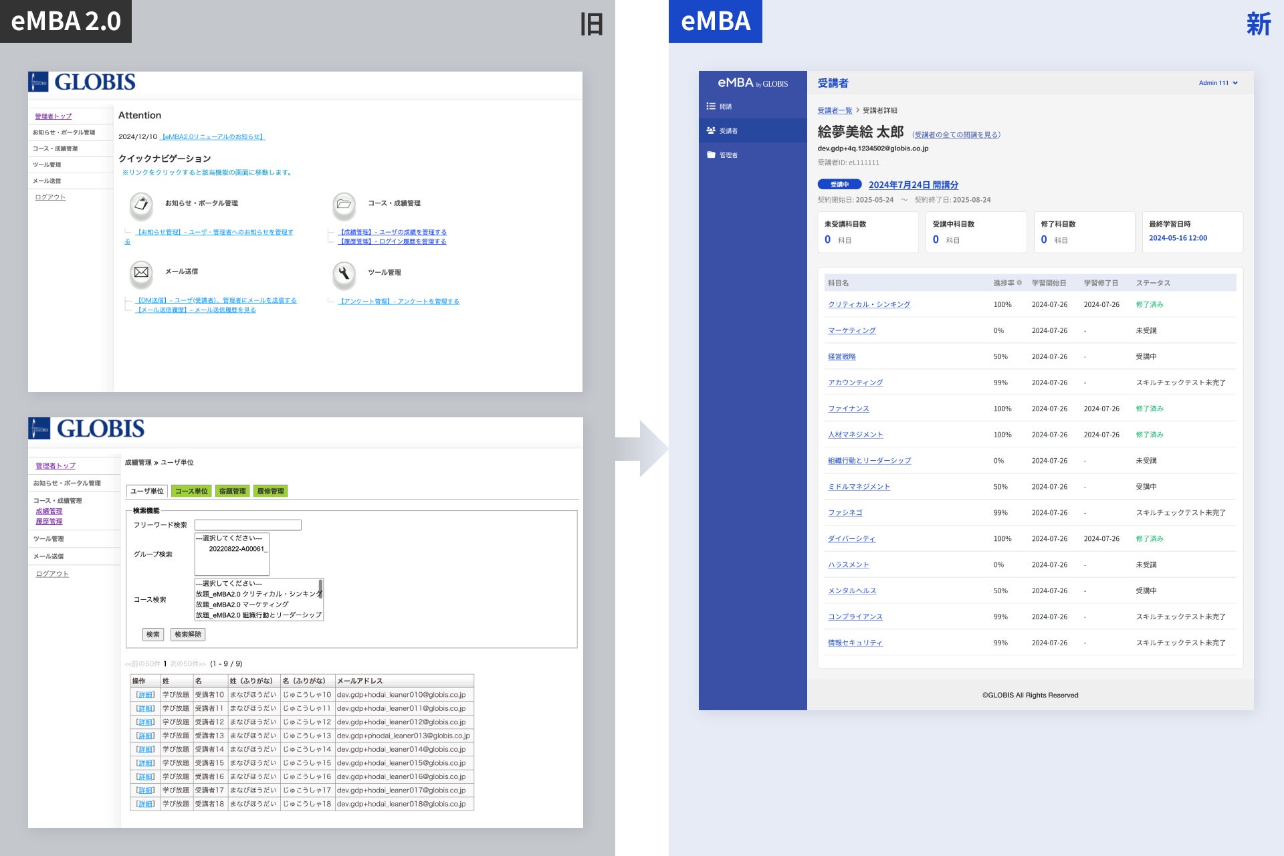Click the list icon beside 開講 in sidebar

click(711, 106)
